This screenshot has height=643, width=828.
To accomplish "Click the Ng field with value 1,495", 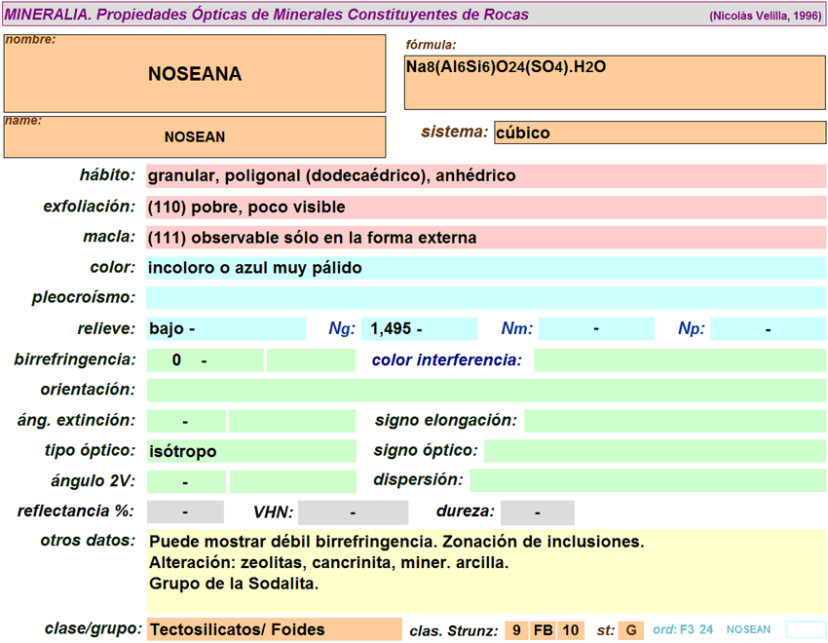I will click(x=419, y=329).
